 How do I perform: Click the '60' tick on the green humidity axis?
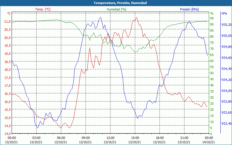pos(212,61)
